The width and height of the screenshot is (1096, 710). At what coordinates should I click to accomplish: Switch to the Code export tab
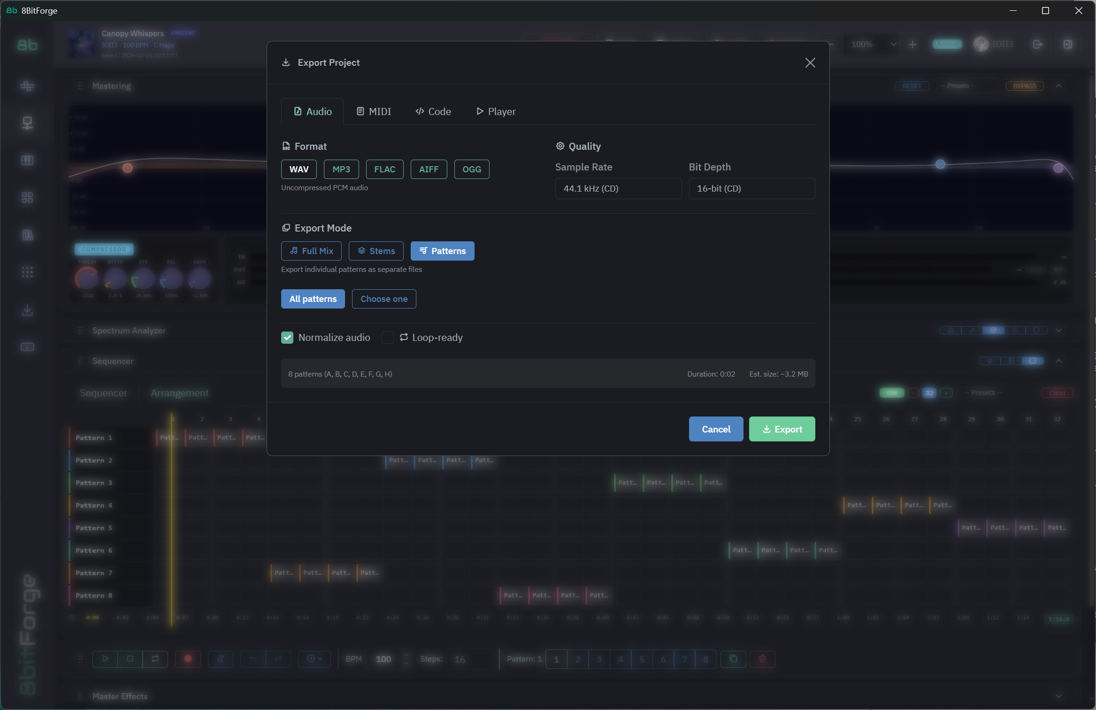pyautogui.click(x=433, y=111)
